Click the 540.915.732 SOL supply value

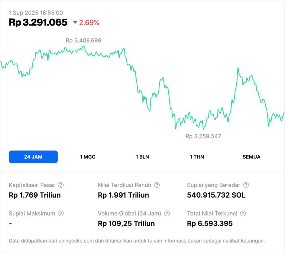[x=216, y=195]
